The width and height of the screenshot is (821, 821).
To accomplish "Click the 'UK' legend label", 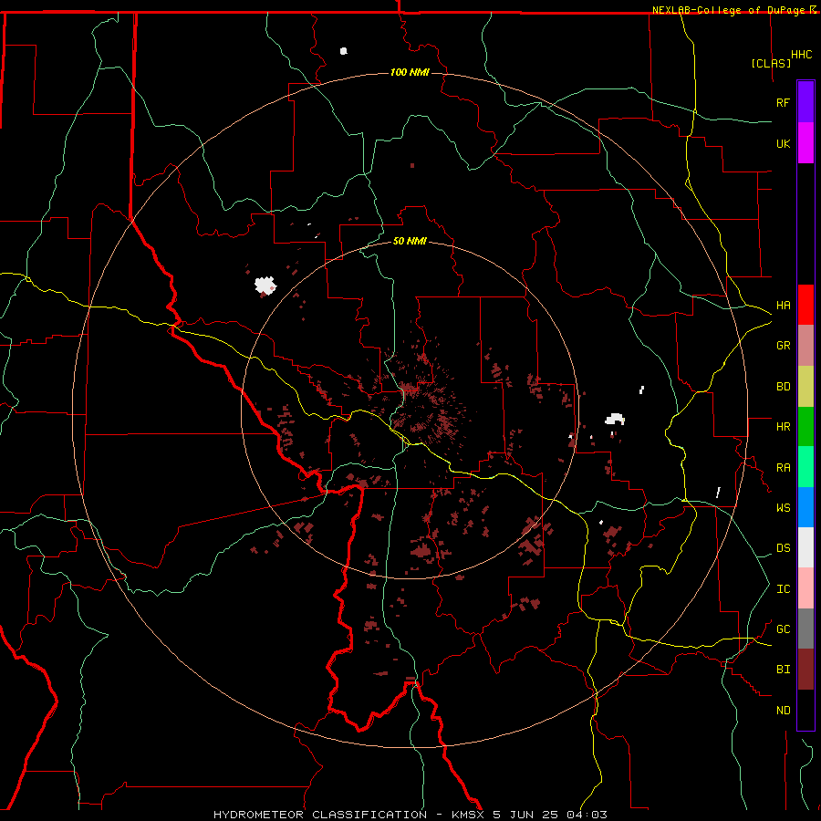I will (x=783, y=144).
